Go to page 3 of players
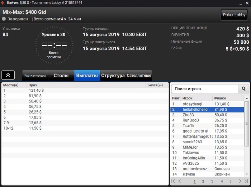Viewport: 251px width, 187px height. [x=212, y=181]
